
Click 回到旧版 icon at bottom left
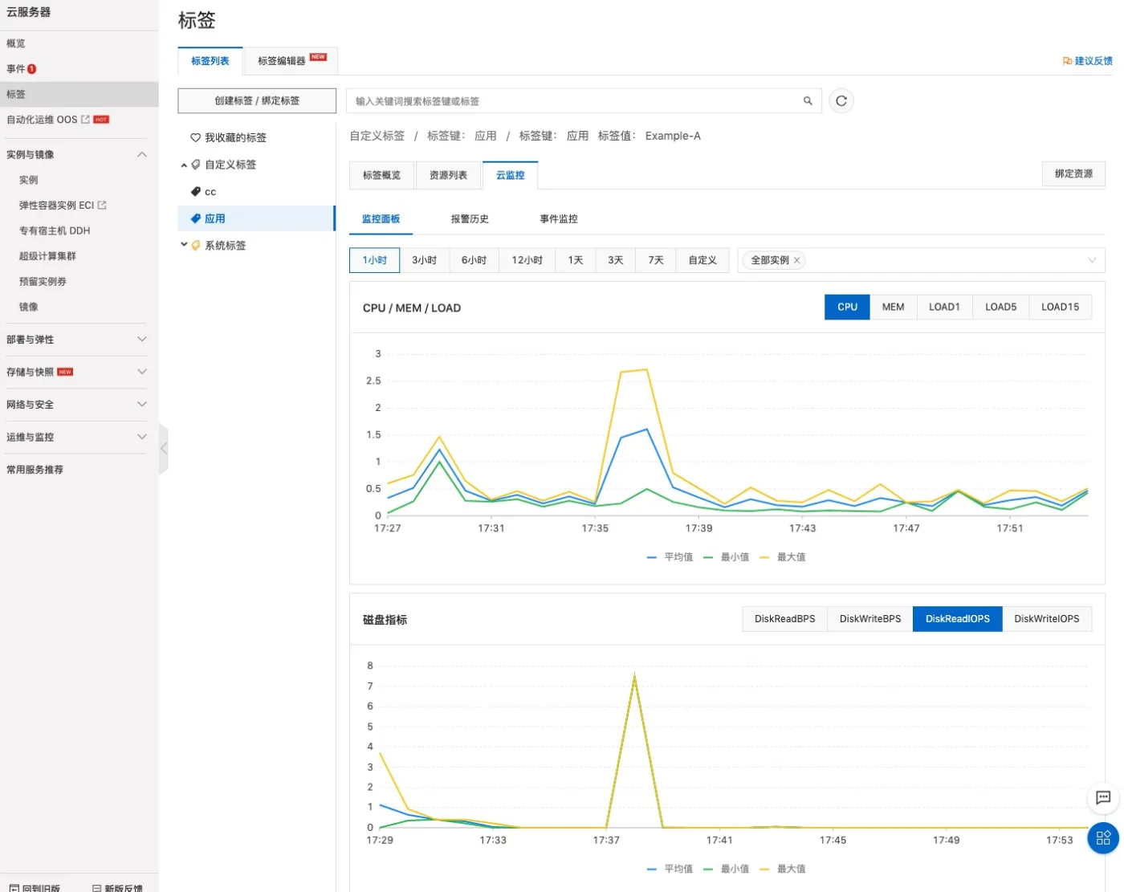(x=14, y=888)
